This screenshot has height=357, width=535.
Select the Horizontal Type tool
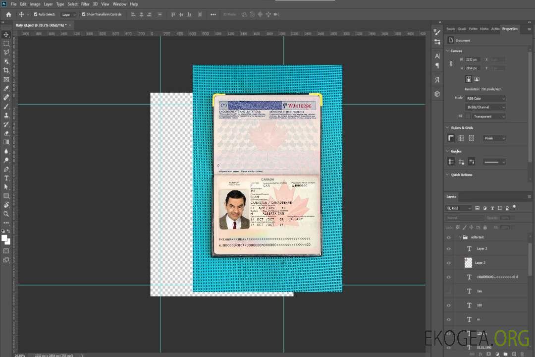pyautogui.click(x=6, y=178)
